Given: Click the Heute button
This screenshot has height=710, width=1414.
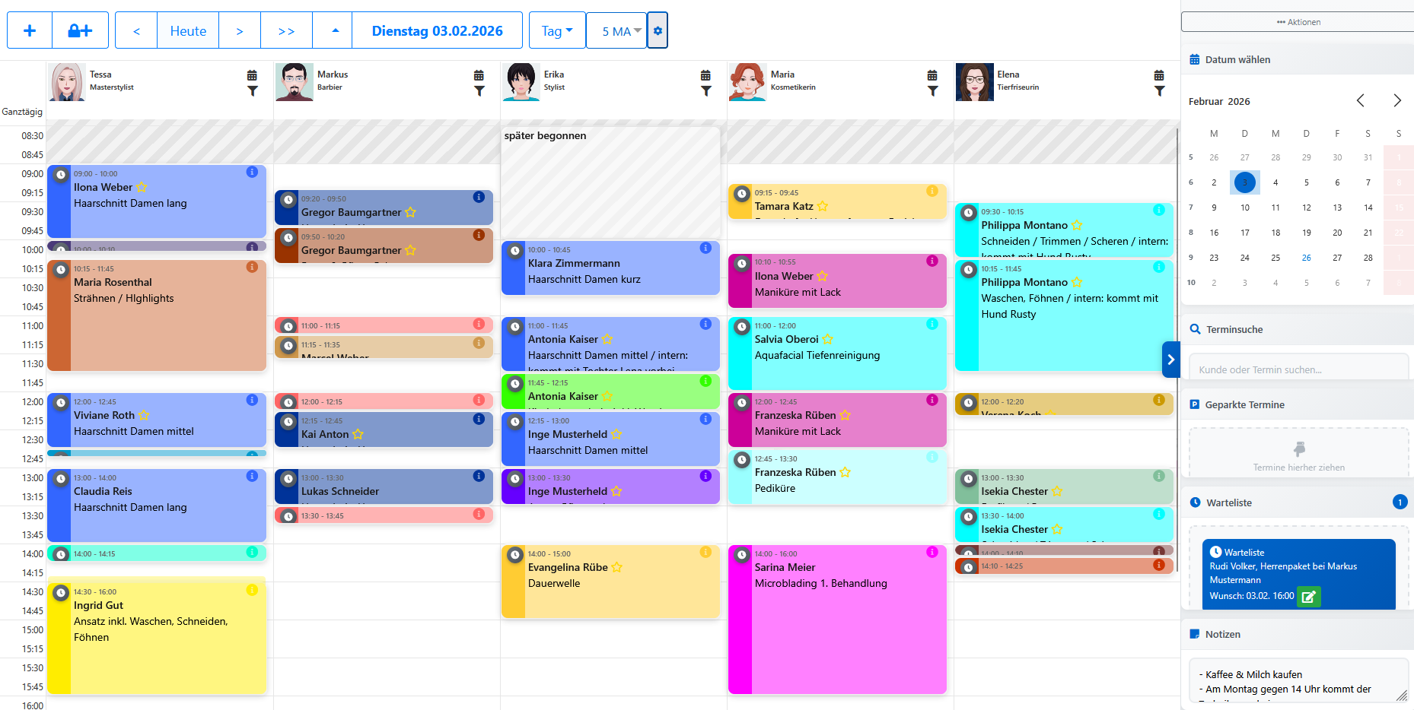Looking at the screenshot, I should tap(188, 30).
